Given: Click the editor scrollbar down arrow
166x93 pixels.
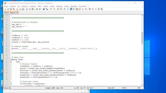Looking at the screenshot, I should point(142,85).
